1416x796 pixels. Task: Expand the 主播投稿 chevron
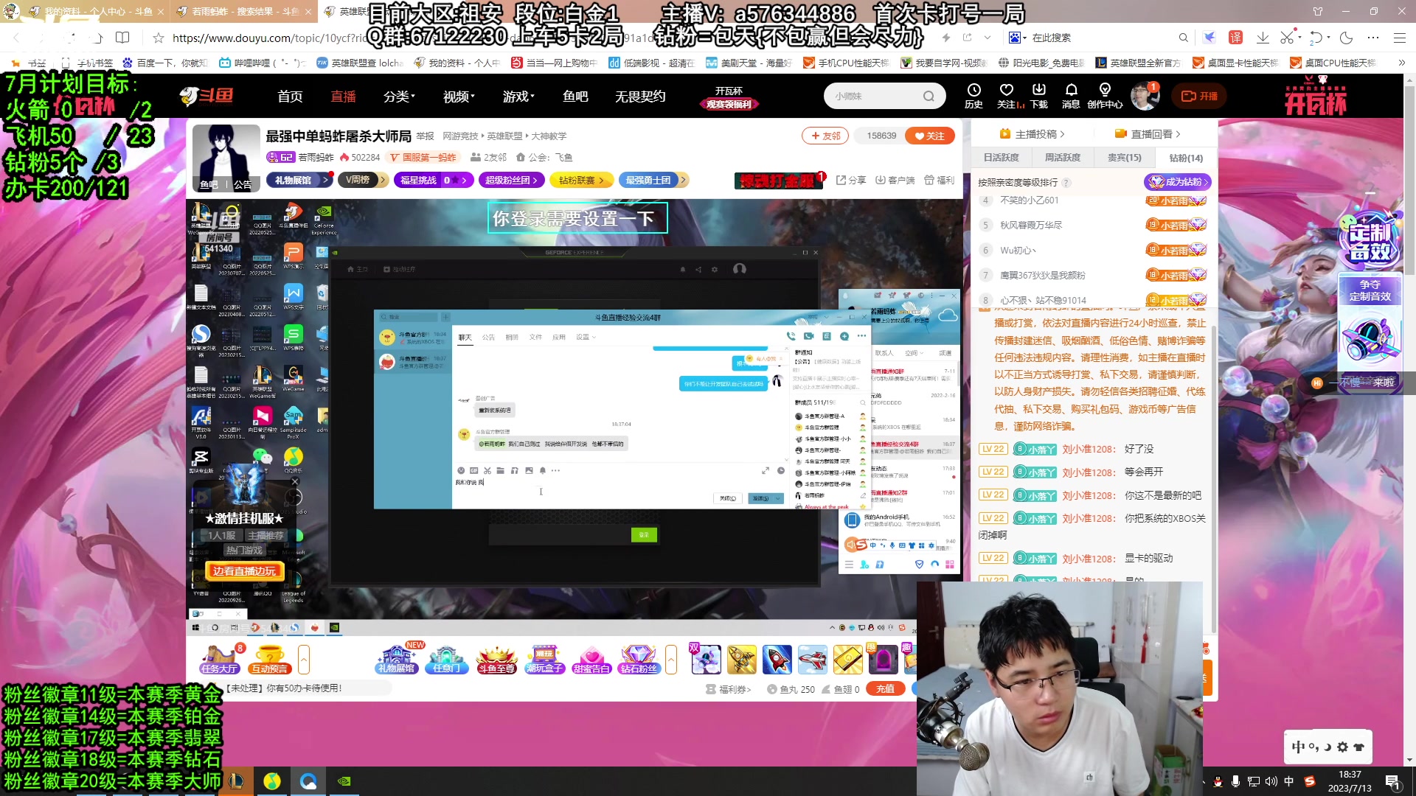[x=1062, y=134]
